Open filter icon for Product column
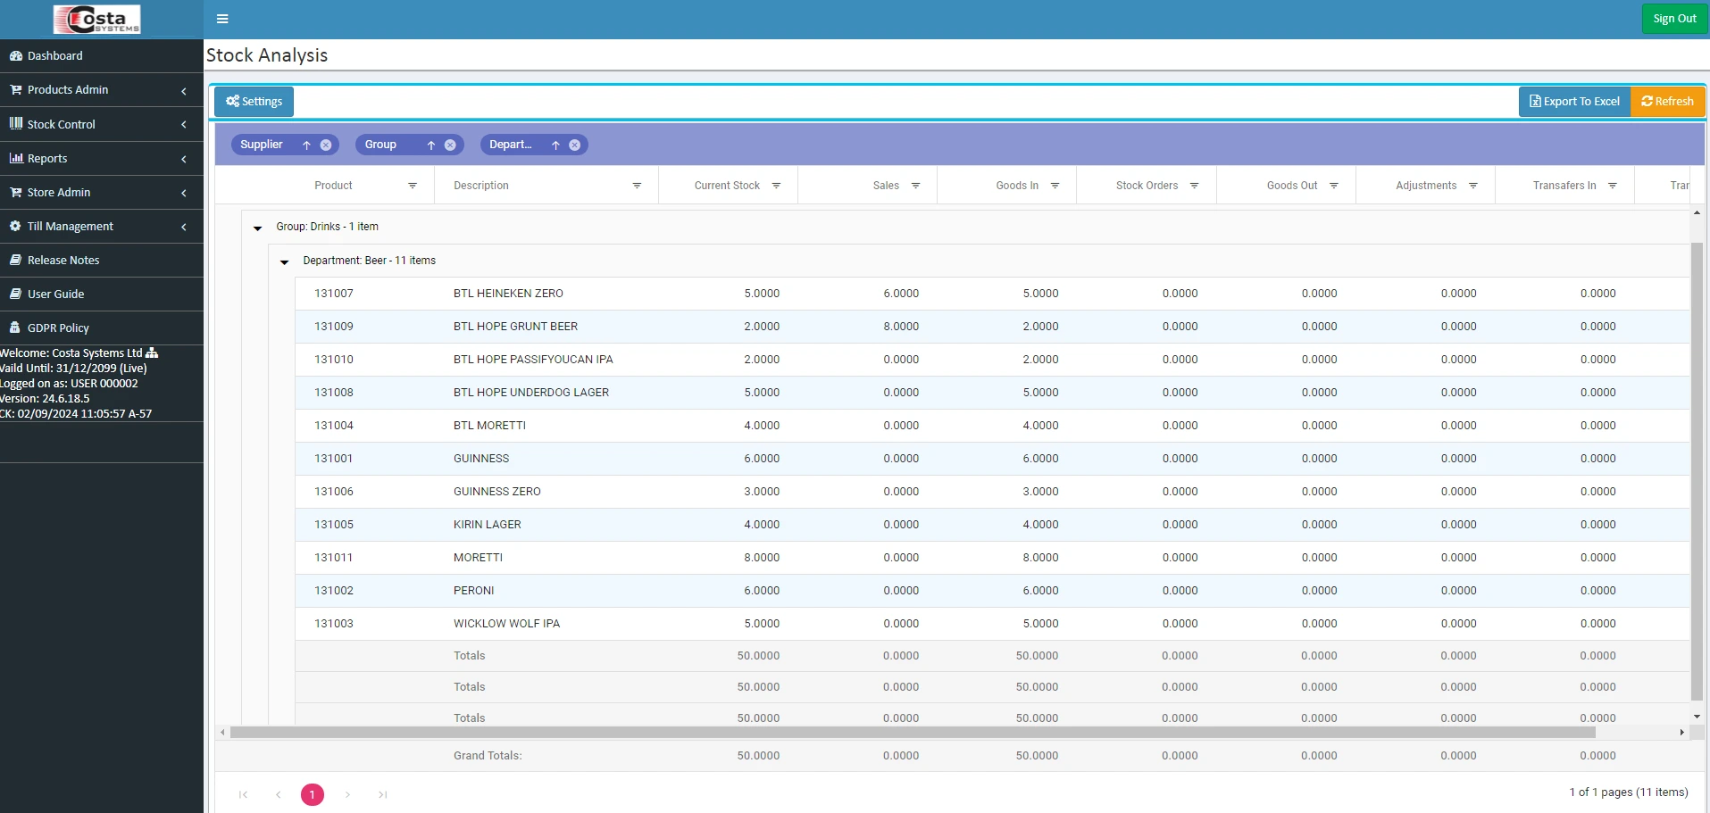The image size is (1710, 813). [x=413, y=186]
